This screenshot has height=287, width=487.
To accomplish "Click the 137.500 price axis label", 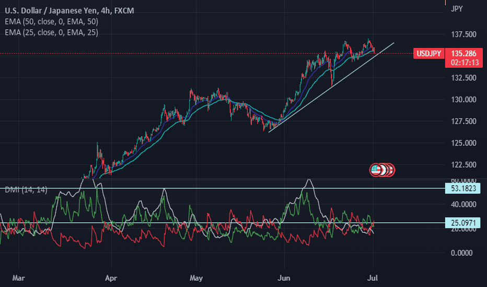I will coord(463,34).
